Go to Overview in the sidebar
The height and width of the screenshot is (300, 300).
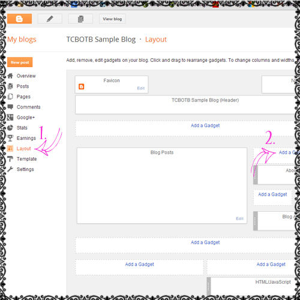click(x=26, y=76)
